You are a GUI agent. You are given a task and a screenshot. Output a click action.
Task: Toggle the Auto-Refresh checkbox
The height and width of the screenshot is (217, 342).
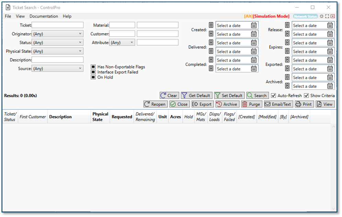pos(273,95)
